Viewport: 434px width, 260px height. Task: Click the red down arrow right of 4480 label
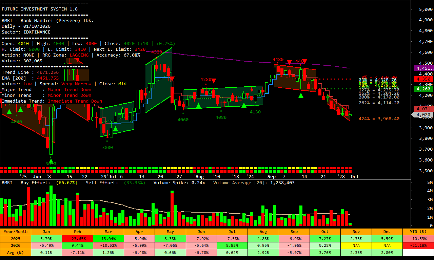[x=289, y=62]
